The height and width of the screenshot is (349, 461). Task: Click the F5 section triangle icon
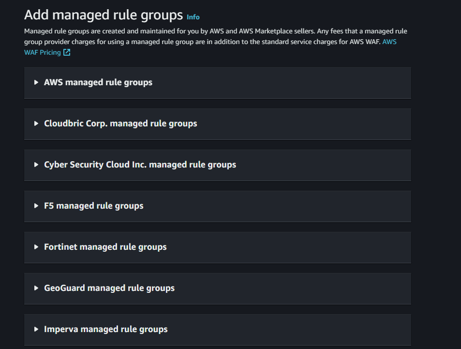36,206
